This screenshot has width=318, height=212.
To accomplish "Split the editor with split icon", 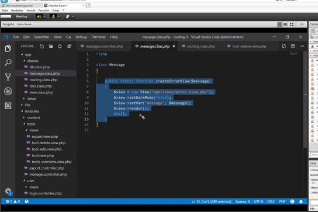I will (293, 46).
